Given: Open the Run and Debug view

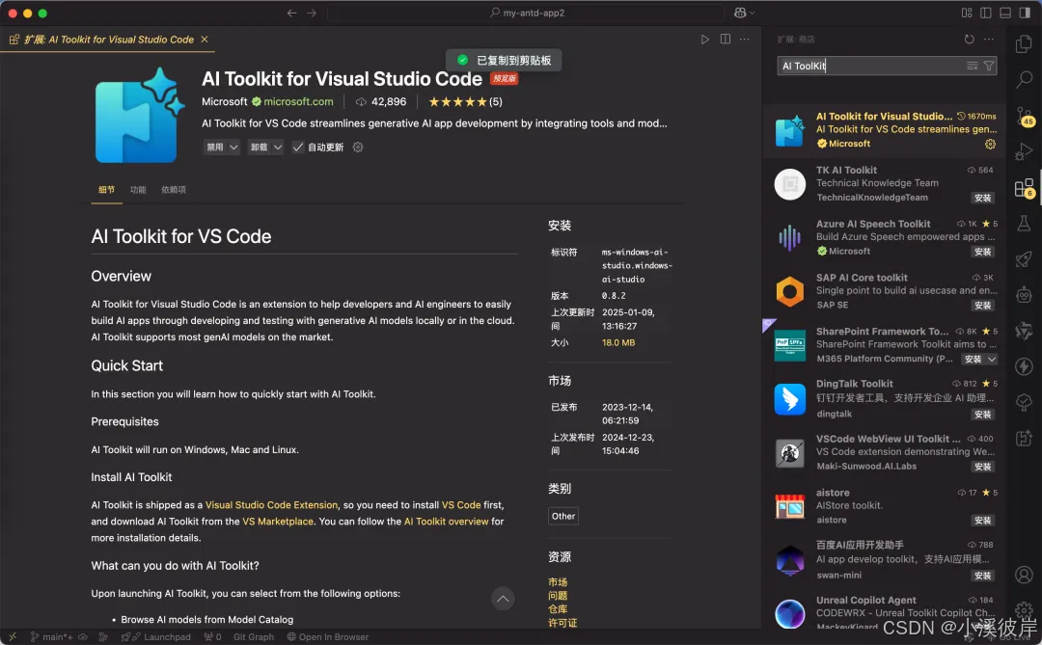Looking at the screenshot, I should tap(1024, 151).
